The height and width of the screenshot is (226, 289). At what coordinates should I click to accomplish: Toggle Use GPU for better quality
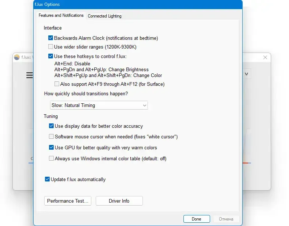(51, 148)
